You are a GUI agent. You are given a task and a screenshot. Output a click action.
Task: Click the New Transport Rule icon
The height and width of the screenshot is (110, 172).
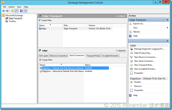pyautogui.click(x=131, y=65)
